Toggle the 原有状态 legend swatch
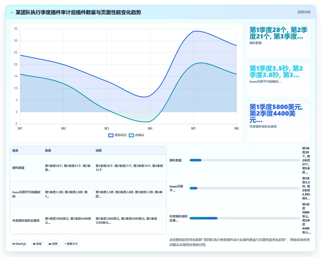 (111, 135)
